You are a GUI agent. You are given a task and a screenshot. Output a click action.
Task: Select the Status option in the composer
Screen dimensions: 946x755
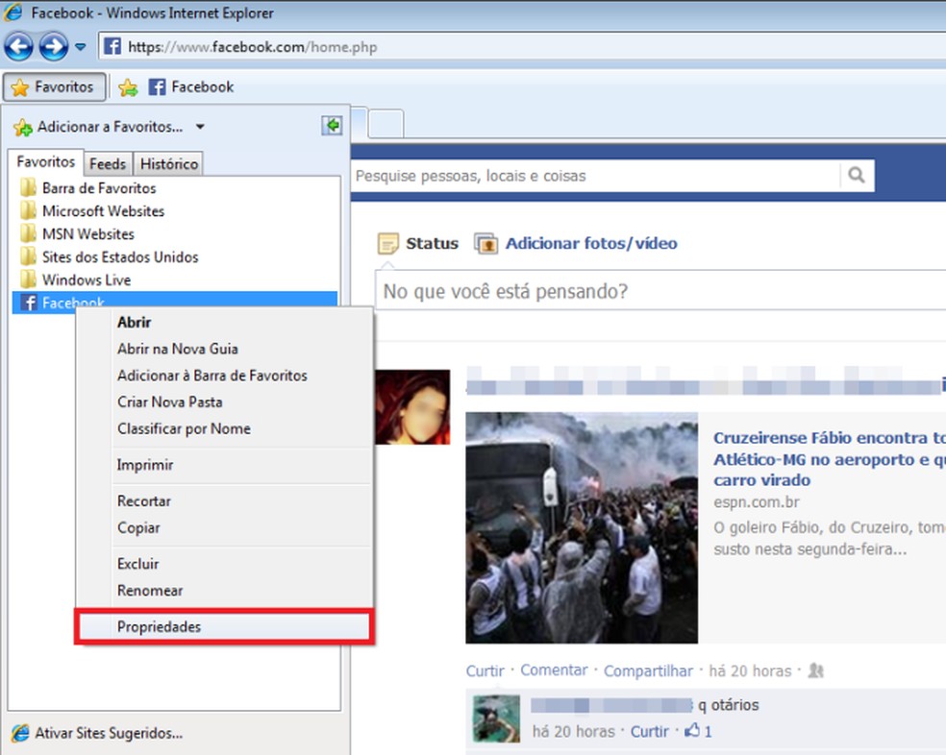pos(418,243)
